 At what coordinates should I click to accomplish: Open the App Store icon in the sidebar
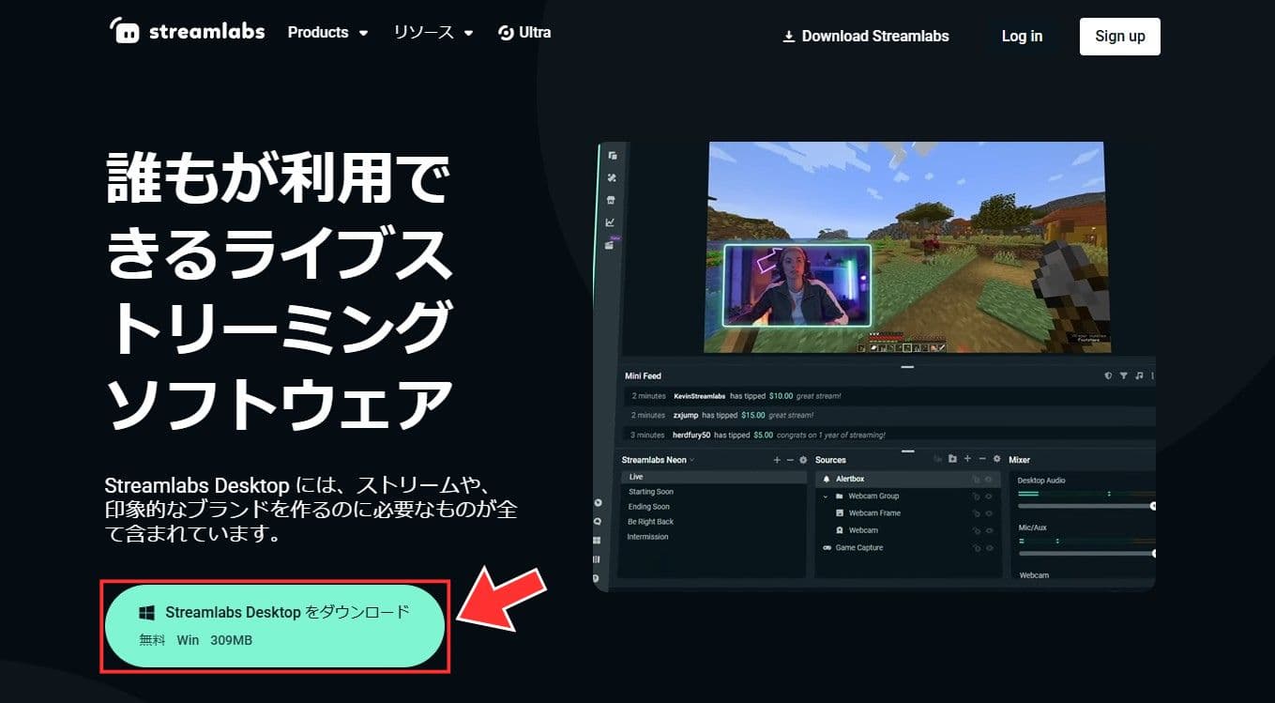612,199
